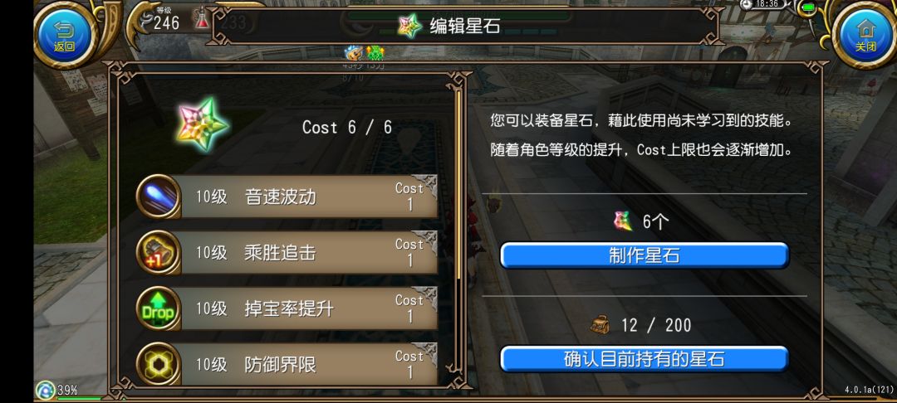Click the green battery indicator at the top

[x=808, y=7]
